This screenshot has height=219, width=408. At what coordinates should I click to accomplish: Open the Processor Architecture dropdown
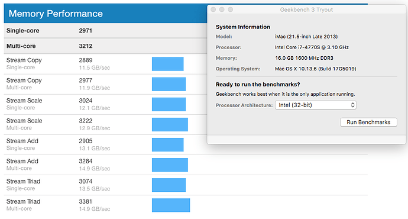point(316,105)
